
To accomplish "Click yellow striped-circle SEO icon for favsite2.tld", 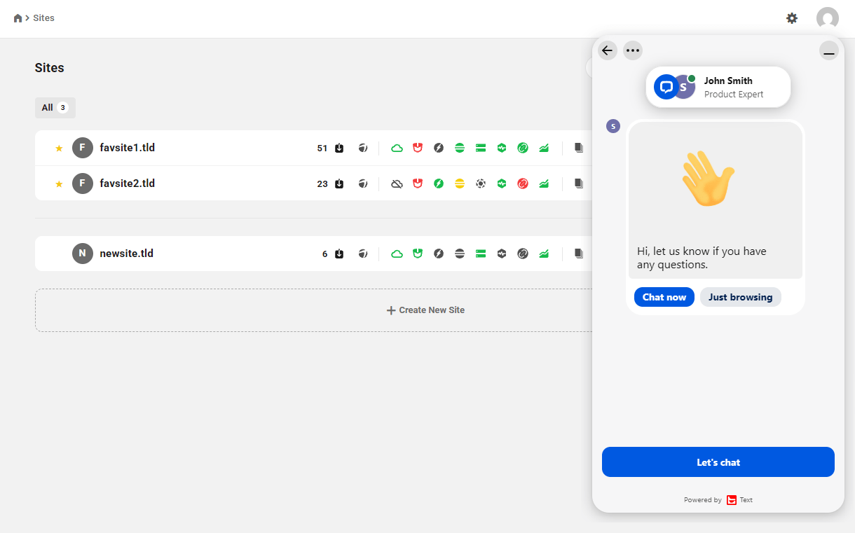I will click(460, 184).
